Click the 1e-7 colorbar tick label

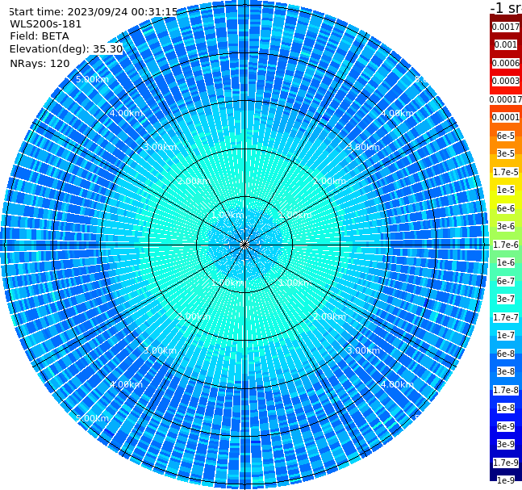pos(506,335)
